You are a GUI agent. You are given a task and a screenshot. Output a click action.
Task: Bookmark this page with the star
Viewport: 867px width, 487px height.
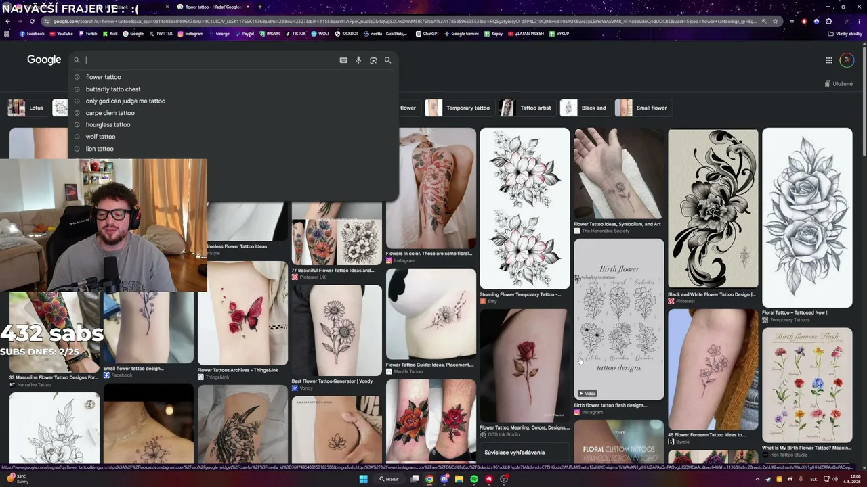coord(775,21)
